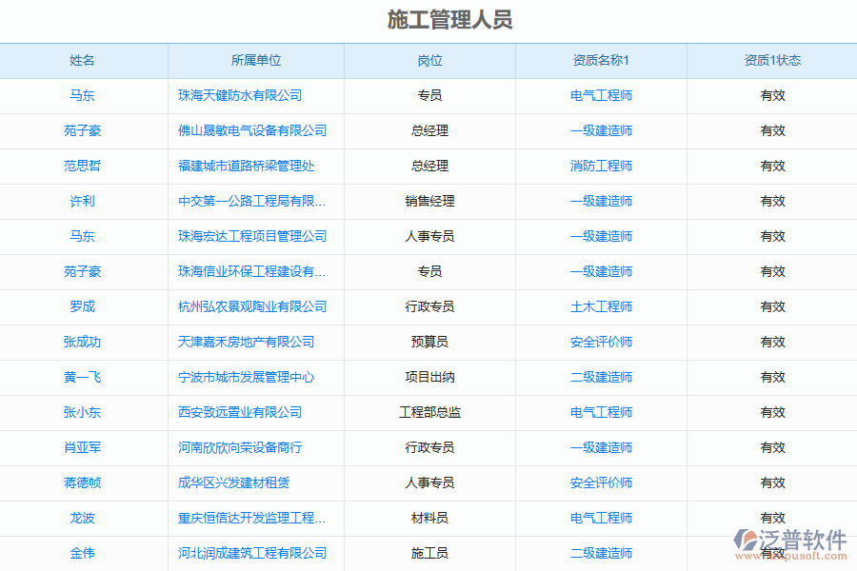The image size is (857, 571).
Task: Open the 土木工程师 qualification link
Action: tap(601, 306)
